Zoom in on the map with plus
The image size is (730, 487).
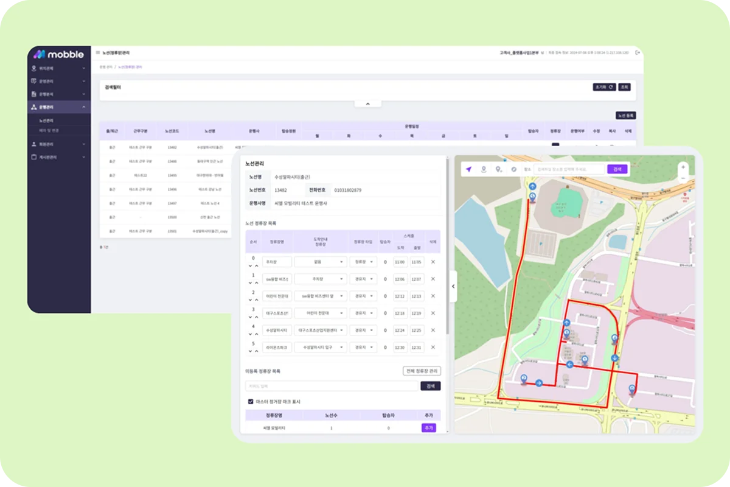(x=683, y=167)
